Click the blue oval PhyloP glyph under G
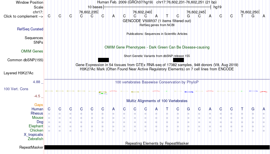270x154 pixels. click(189, 92)
